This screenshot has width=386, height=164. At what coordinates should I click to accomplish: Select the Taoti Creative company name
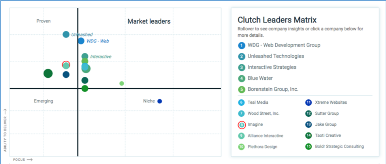tap(328, 136)
